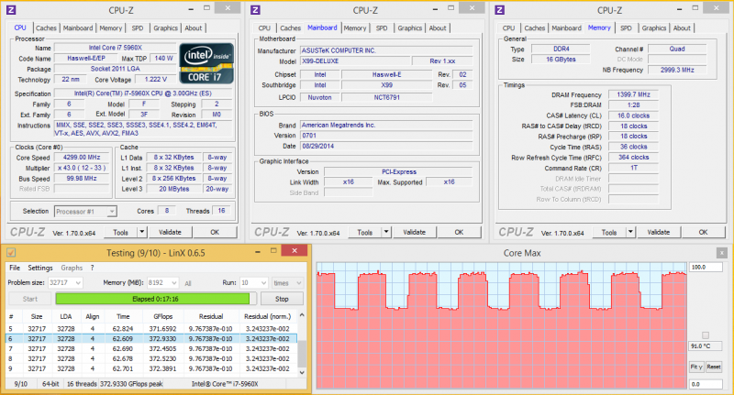Click the 100.0 maximum value field
Image resolution: width=734 pixels, height=395 pixels.
point(704,267)
